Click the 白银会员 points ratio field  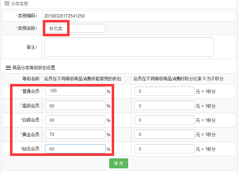pyautogui.click(x=164, y=120)
